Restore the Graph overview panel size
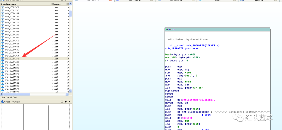This screenshot has height=130, width=282. pyautogui.click(x=66, y=102)
